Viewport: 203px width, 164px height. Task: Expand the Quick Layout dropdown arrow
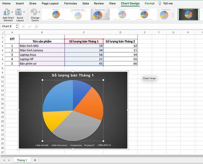point(24,12)
